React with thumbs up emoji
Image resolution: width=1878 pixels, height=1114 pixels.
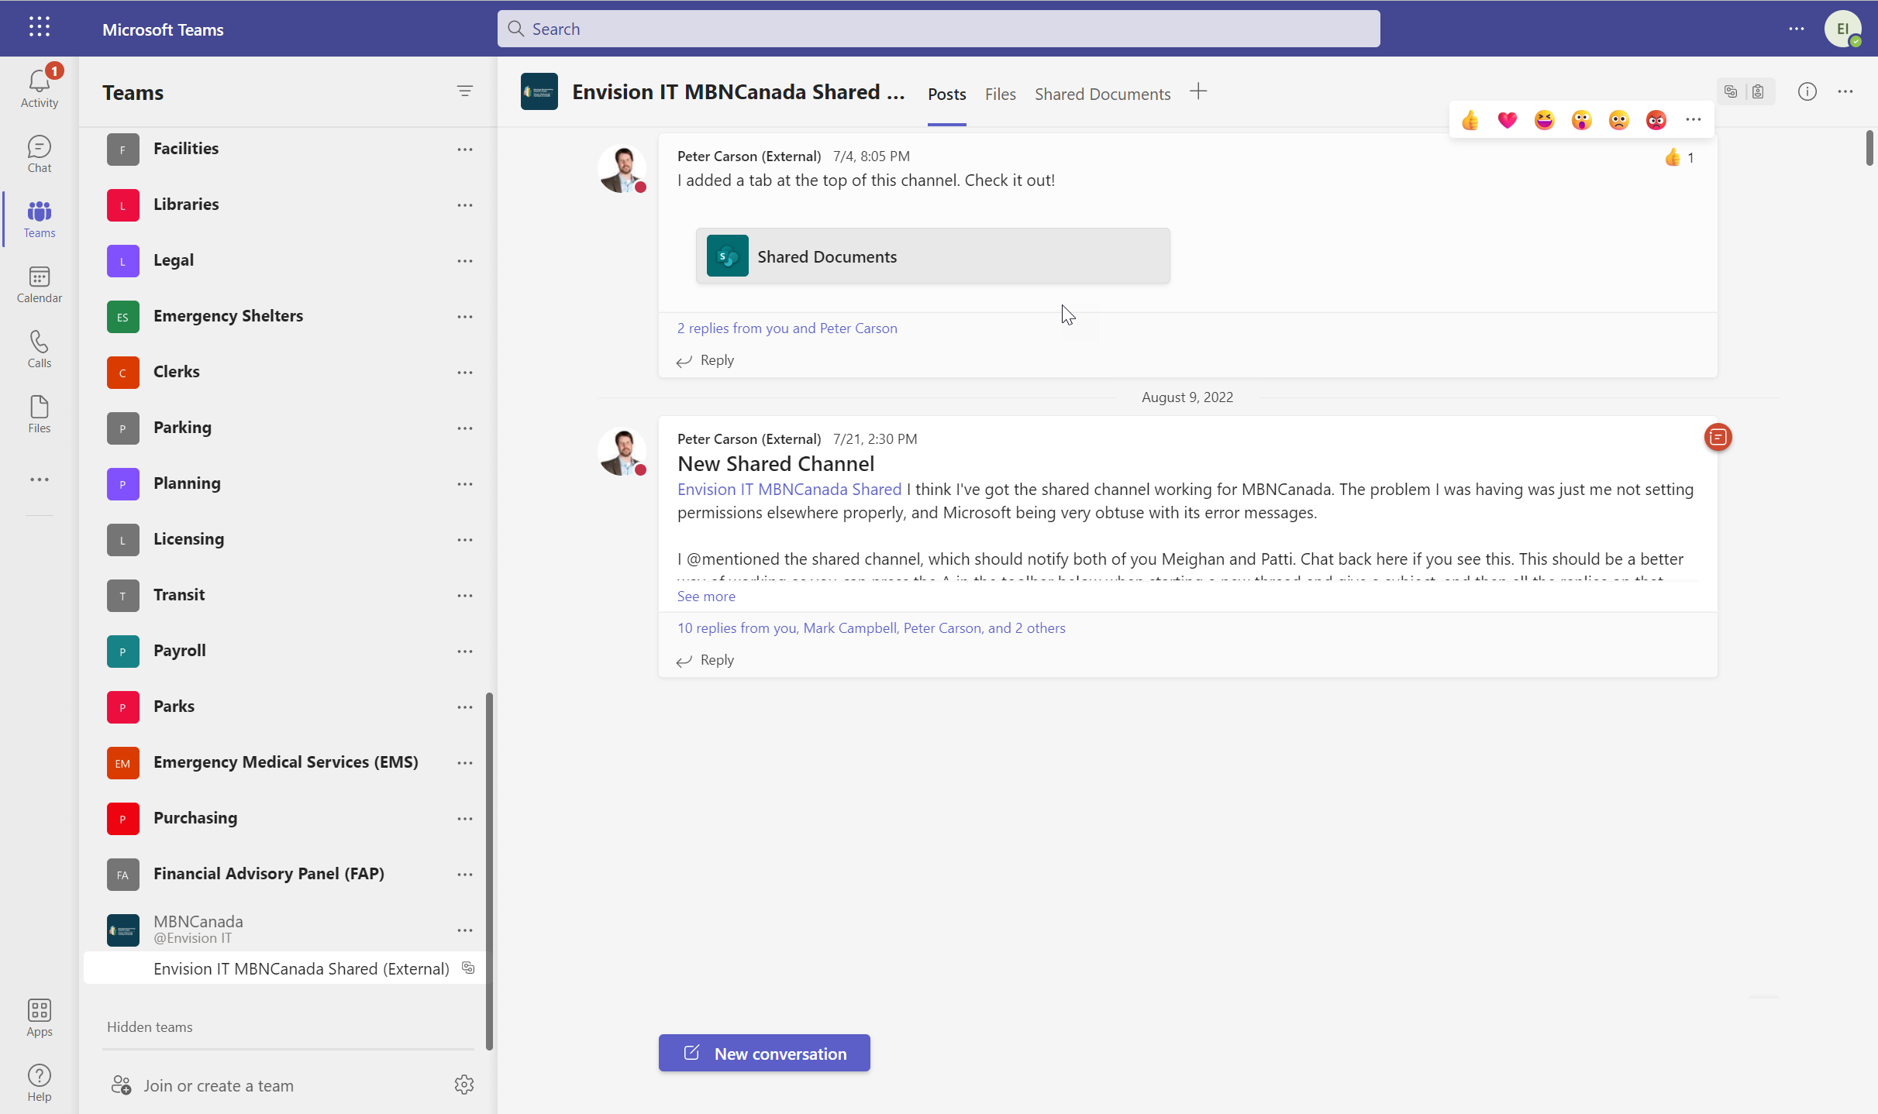tap(1470, 120)
